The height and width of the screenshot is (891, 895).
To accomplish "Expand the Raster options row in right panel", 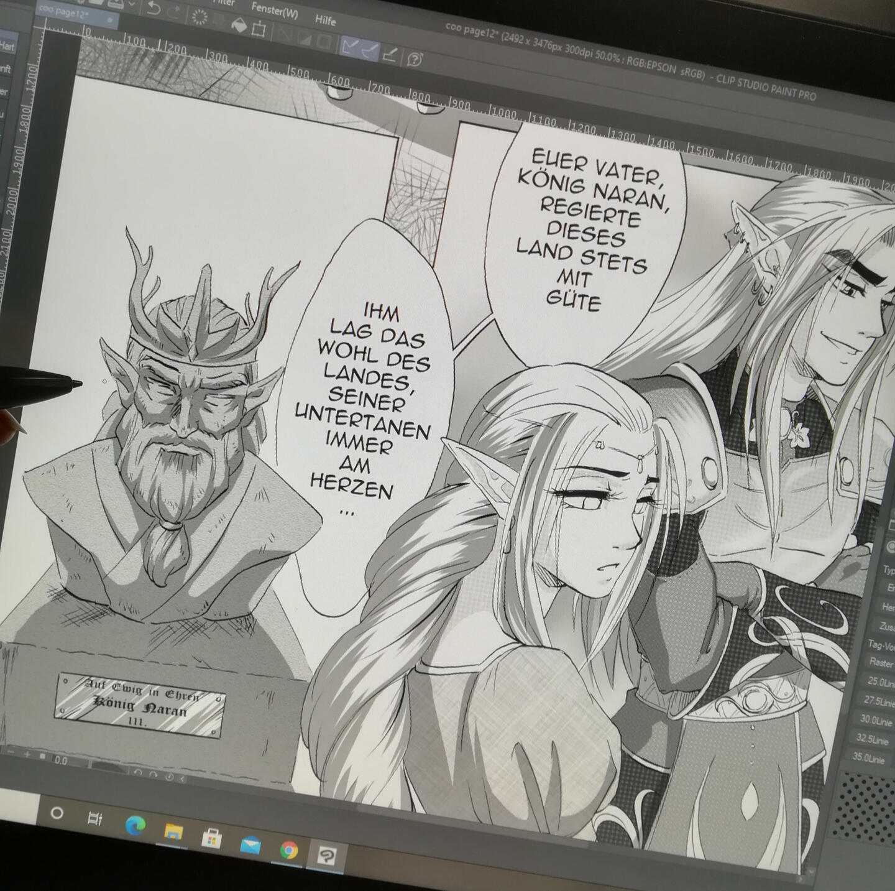I will (x=881, y=662).
